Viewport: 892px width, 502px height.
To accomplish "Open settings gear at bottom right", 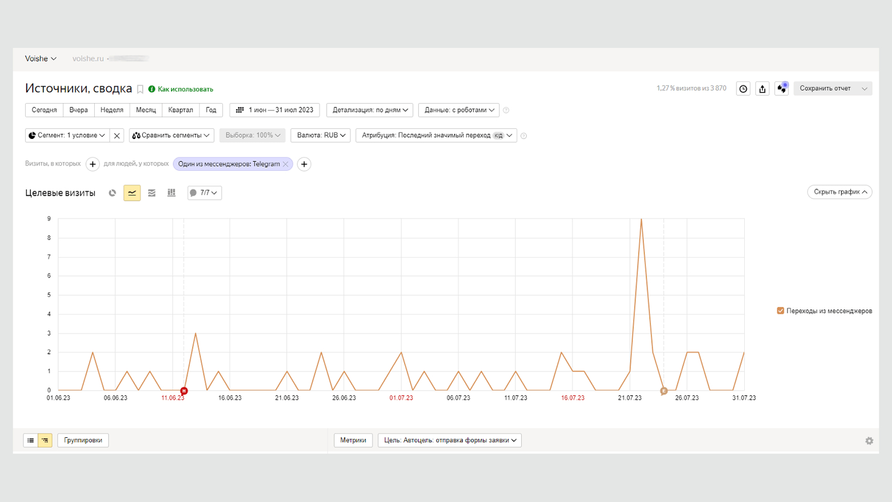I will click(869, 441).
